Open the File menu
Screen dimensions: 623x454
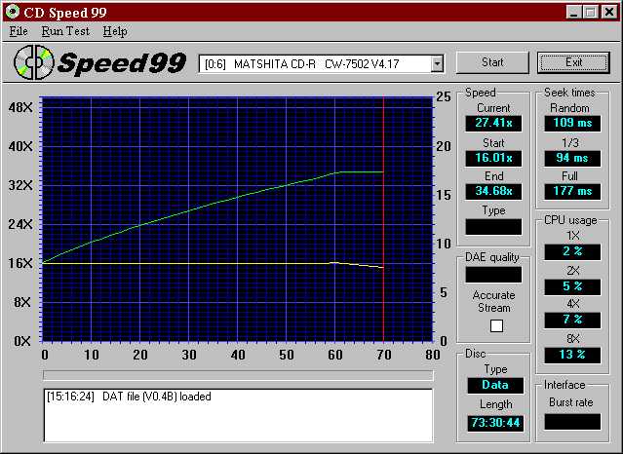19,31
